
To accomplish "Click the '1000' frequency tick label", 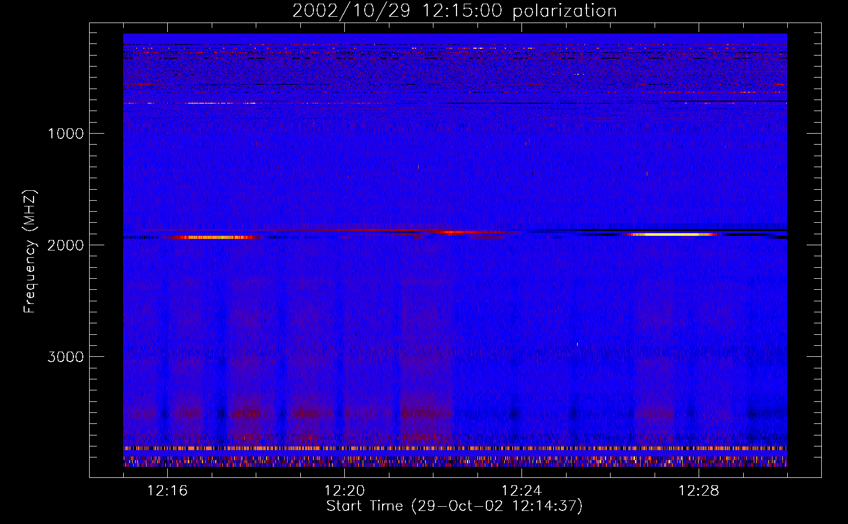I will click(66, 134).
